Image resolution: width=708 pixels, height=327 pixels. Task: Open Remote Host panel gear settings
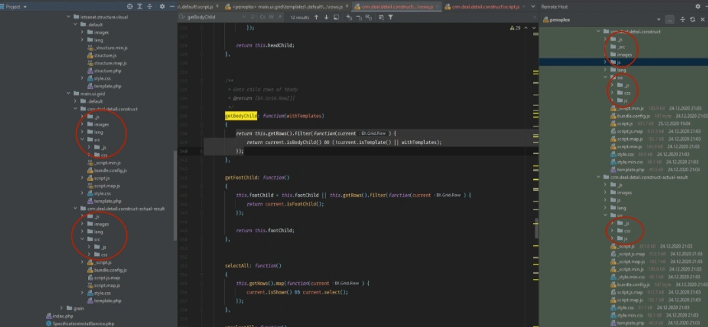[x=697, y=7]
